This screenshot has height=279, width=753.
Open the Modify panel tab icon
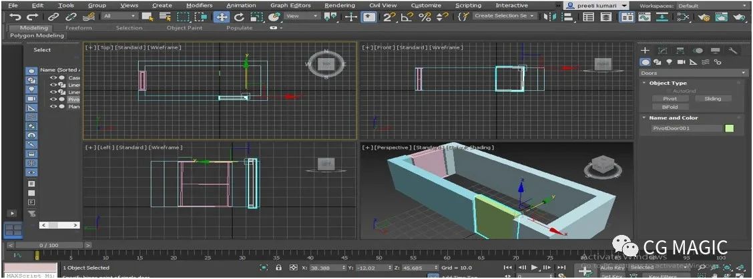click(x=662, y=51)
